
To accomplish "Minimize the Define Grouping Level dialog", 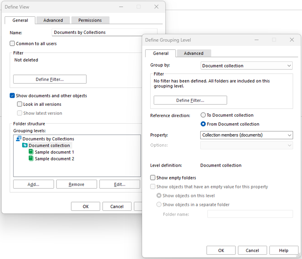I will [257, 40].
